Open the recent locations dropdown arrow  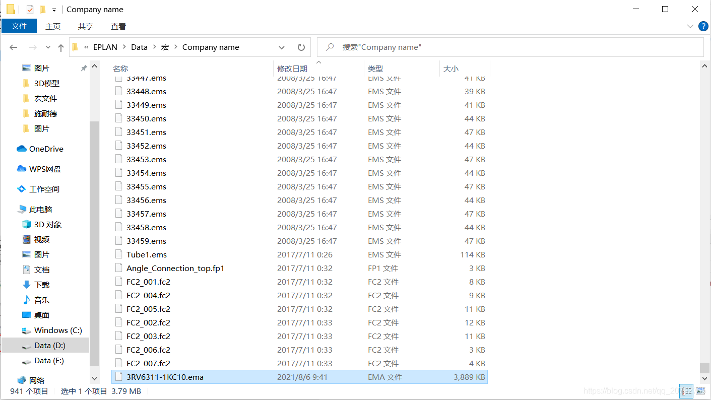[48, 47]
